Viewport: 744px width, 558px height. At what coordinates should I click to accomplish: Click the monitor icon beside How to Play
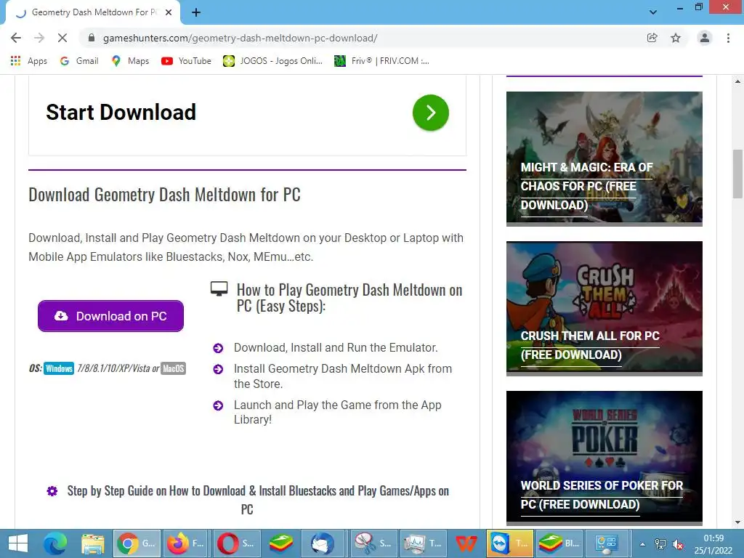click(219, 289)
